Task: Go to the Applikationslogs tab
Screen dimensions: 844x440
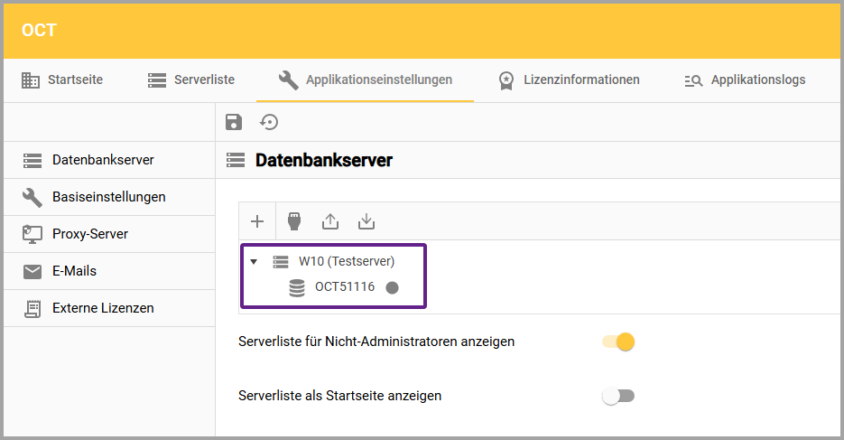Action: coord(745,80)
